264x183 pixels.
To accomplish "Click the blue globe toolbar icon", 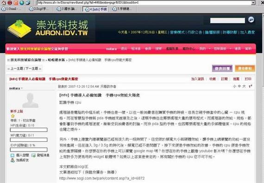I will tap(22, 2).
